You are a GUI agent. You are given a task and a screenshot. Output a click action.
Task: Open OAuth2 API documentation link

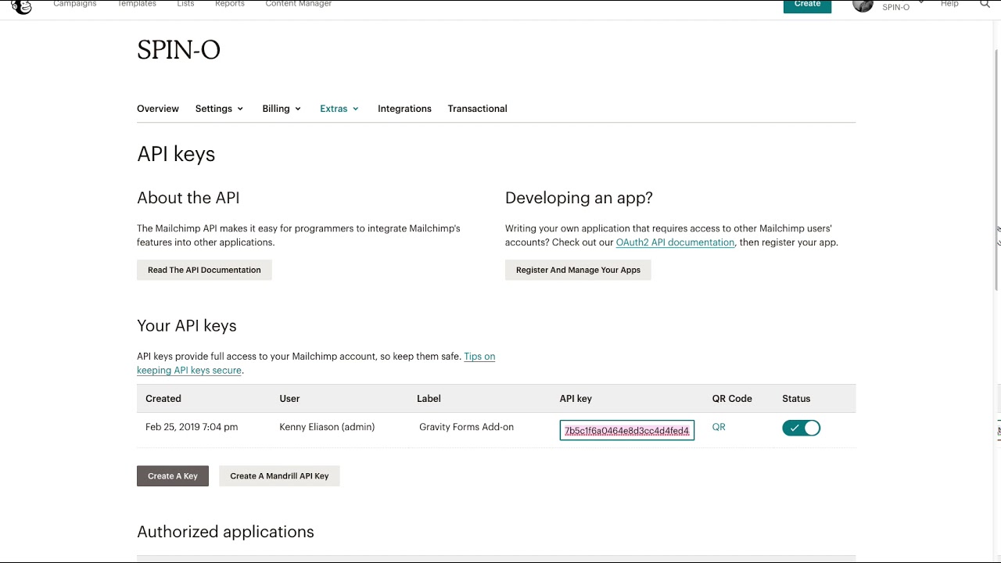coord(675,242)
